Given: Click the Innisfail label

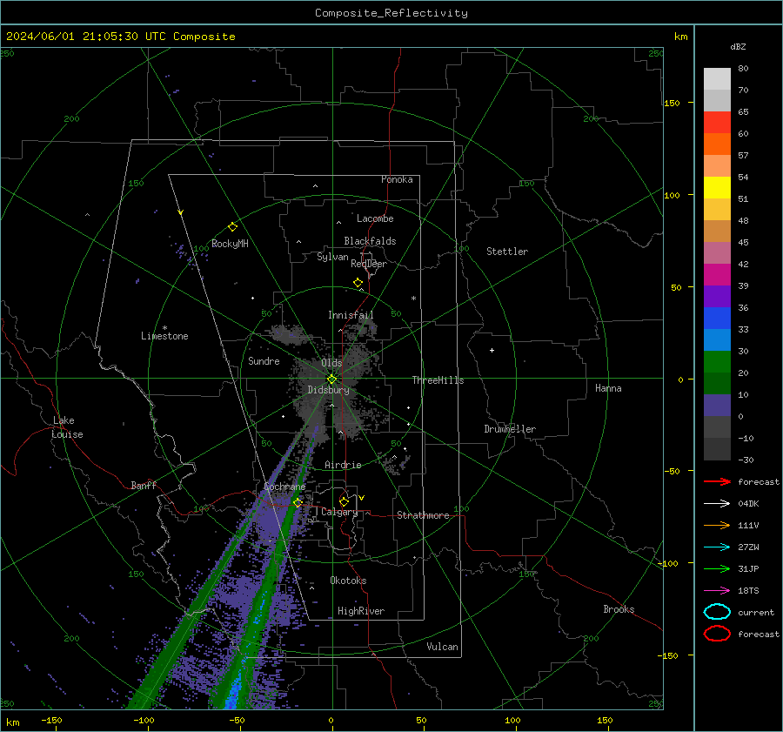Looking at the screenshot, I should pos(351,315).
